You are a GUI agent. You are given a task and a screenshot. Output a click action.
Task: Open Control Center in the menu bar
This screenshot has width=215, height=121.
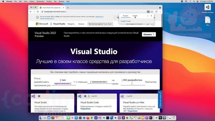[198, 1]
